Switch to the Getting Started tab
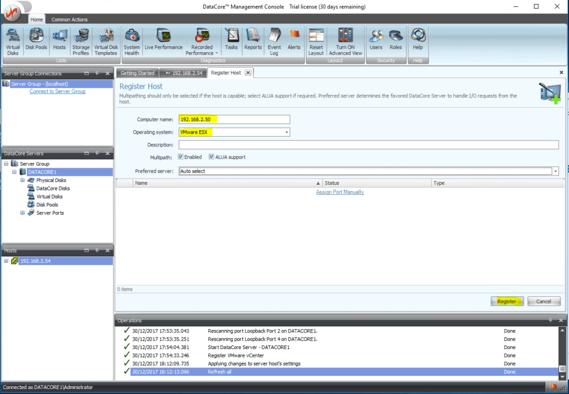This screenshot has height=394, width=569. click(137, 72)
